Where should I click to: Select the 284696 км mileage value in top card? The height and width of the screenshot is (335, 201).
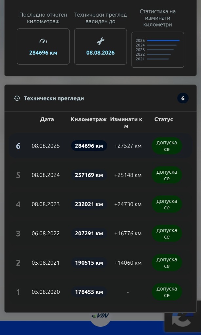[x=43, y=53]
